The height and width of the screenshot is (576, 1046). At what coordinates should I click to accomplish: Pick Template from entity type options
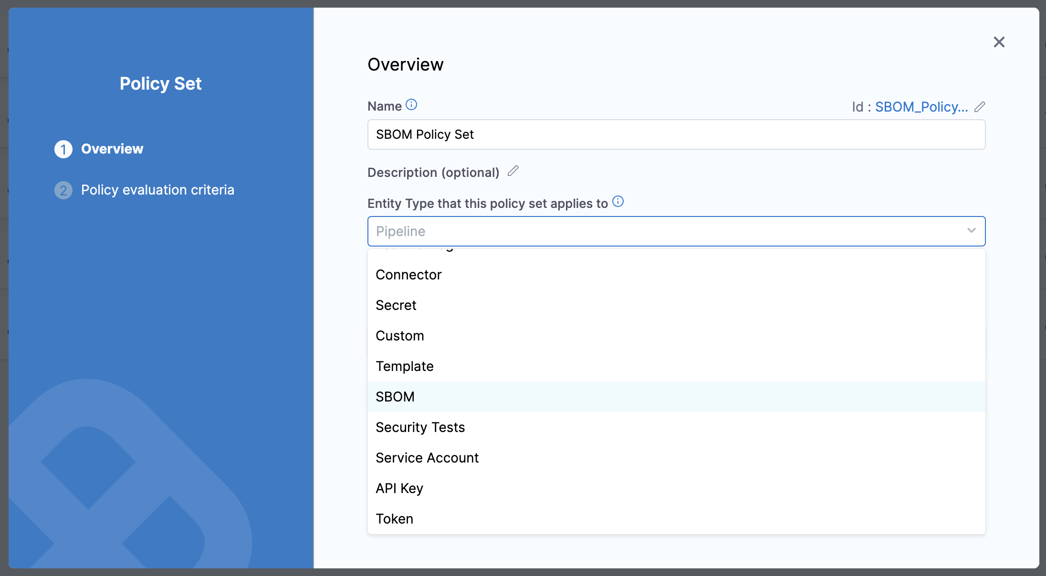pos(405,366)
